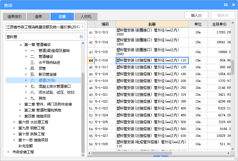Image resolution: width=238 pixels, height=161 pixels.
Task: Click the 单位 column header
Action: click(x=198, y=24)
